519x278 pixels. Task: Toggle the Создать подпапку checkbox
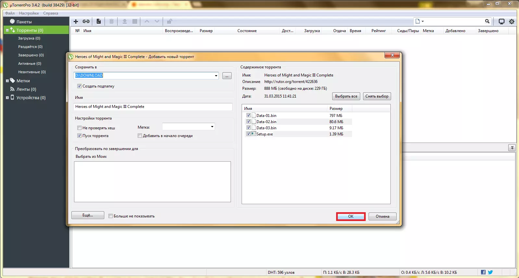click(79, 86)
